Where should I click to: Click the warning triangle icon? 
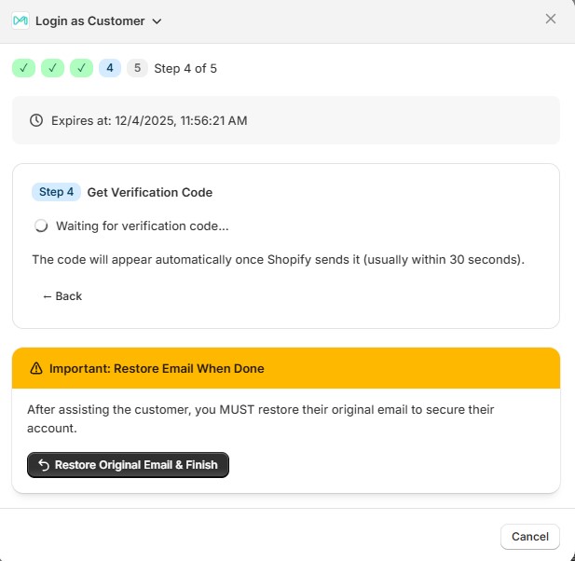pyautogui.click(x=36, y=369)
